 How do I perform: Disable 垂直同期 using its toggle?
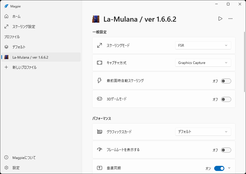click(x=220, y=168)
